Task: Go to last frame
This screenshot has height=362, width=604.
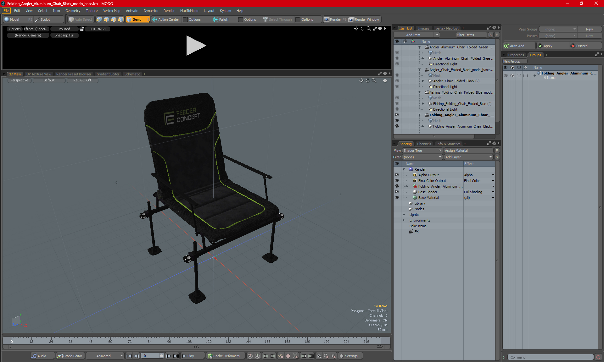Action: [176, 356]
